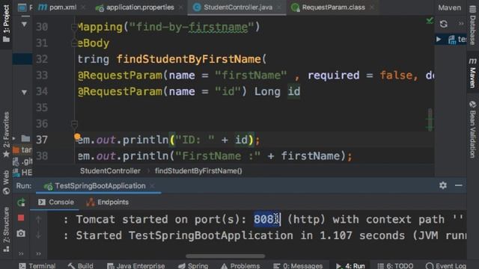Switch to application.properties tab
The height and width of the screenshot is (269, 479).
pyautogui.click(x=135, y=7)
